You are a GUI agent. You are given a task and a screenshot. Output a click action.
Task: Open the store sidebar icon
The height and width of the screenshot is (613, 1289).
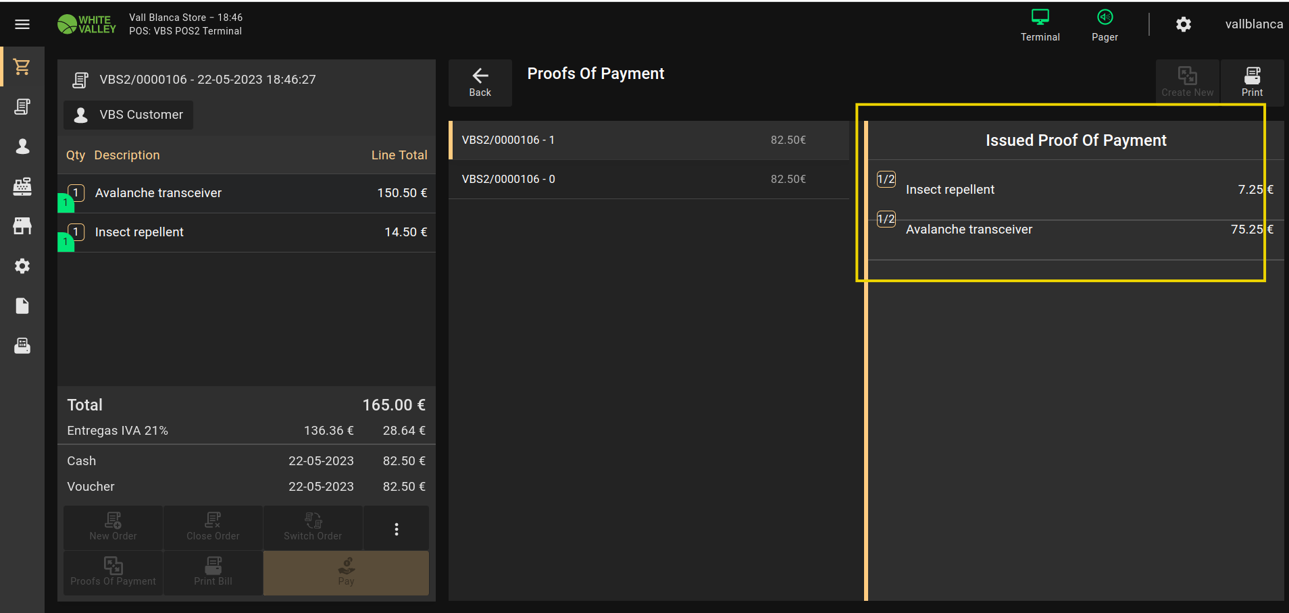(22, 226)
